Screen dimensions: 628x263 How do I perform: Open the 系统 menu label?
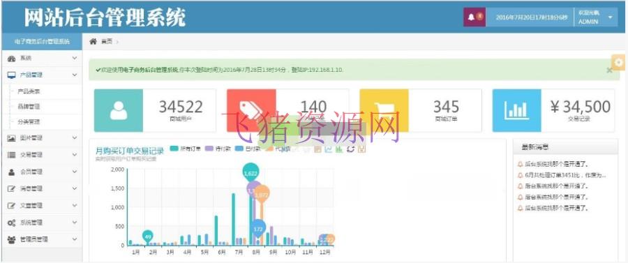point(26,59)
